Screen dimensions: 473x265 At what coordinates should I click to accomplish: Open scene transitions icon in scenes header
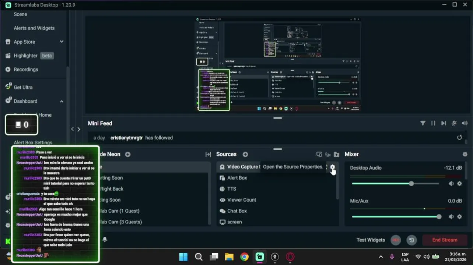[208, 154]
